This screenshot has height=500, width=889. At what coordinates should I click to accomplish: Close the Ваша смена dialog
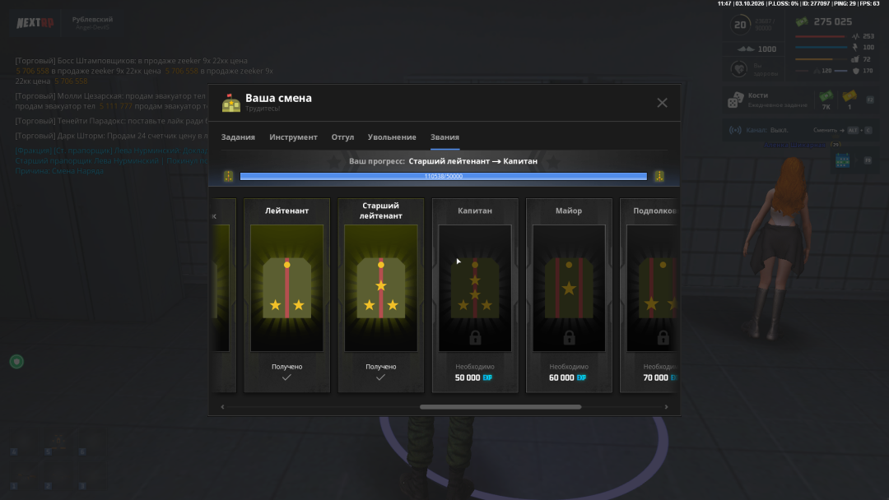pos(662,103)
